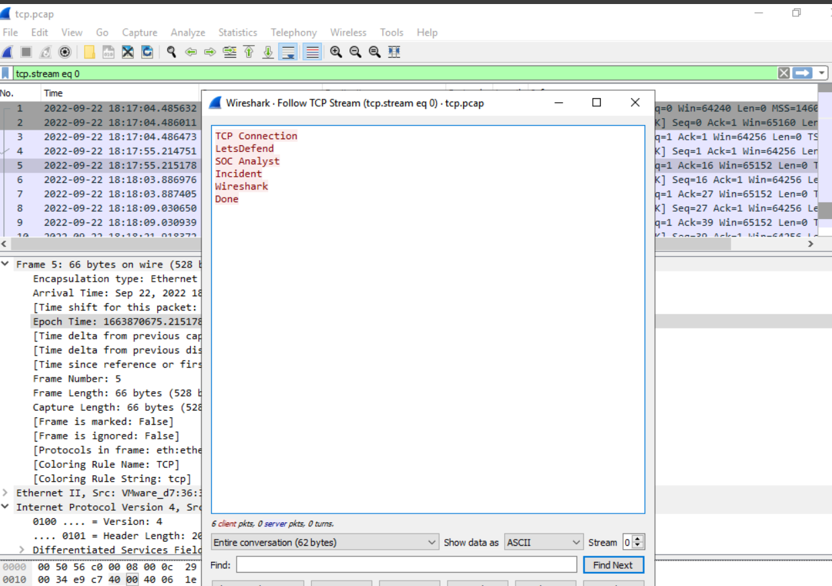Select the Epoch Time row in details
The height and width of the screenshot is (586, 832).
(116, 321)
